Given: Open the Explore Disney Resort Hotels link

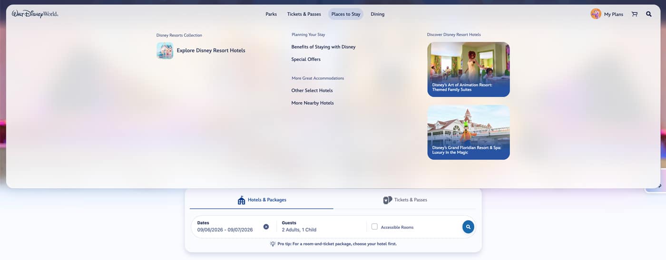Looking at the screenshot, I should [211, 50].
